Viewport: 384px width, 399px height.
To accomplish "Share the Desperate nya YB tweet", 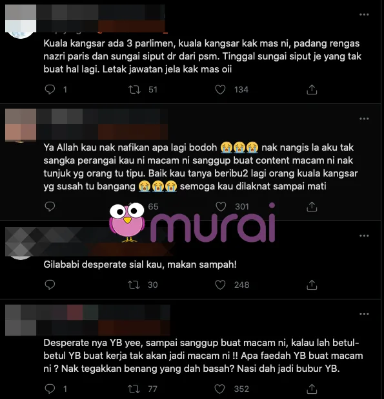I will [312, 389].
